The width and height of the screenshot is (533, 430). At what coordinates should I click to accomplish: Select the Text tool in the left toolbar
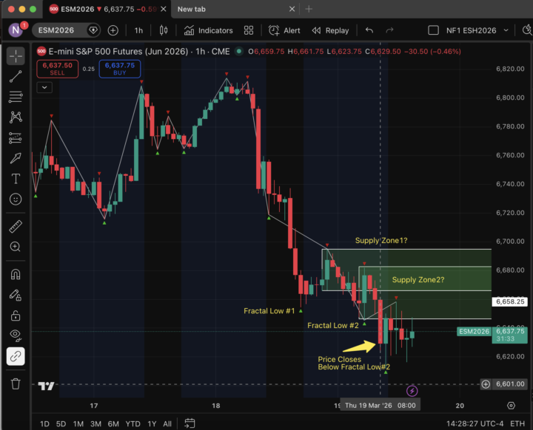pyautogui.click(x=16, y=179)
